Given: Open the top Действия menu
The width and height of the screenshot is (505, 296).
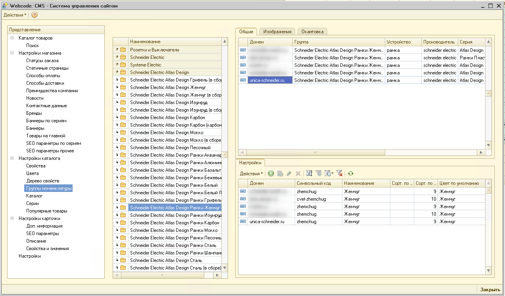Looking at the screenshot, I should point(15,15).
